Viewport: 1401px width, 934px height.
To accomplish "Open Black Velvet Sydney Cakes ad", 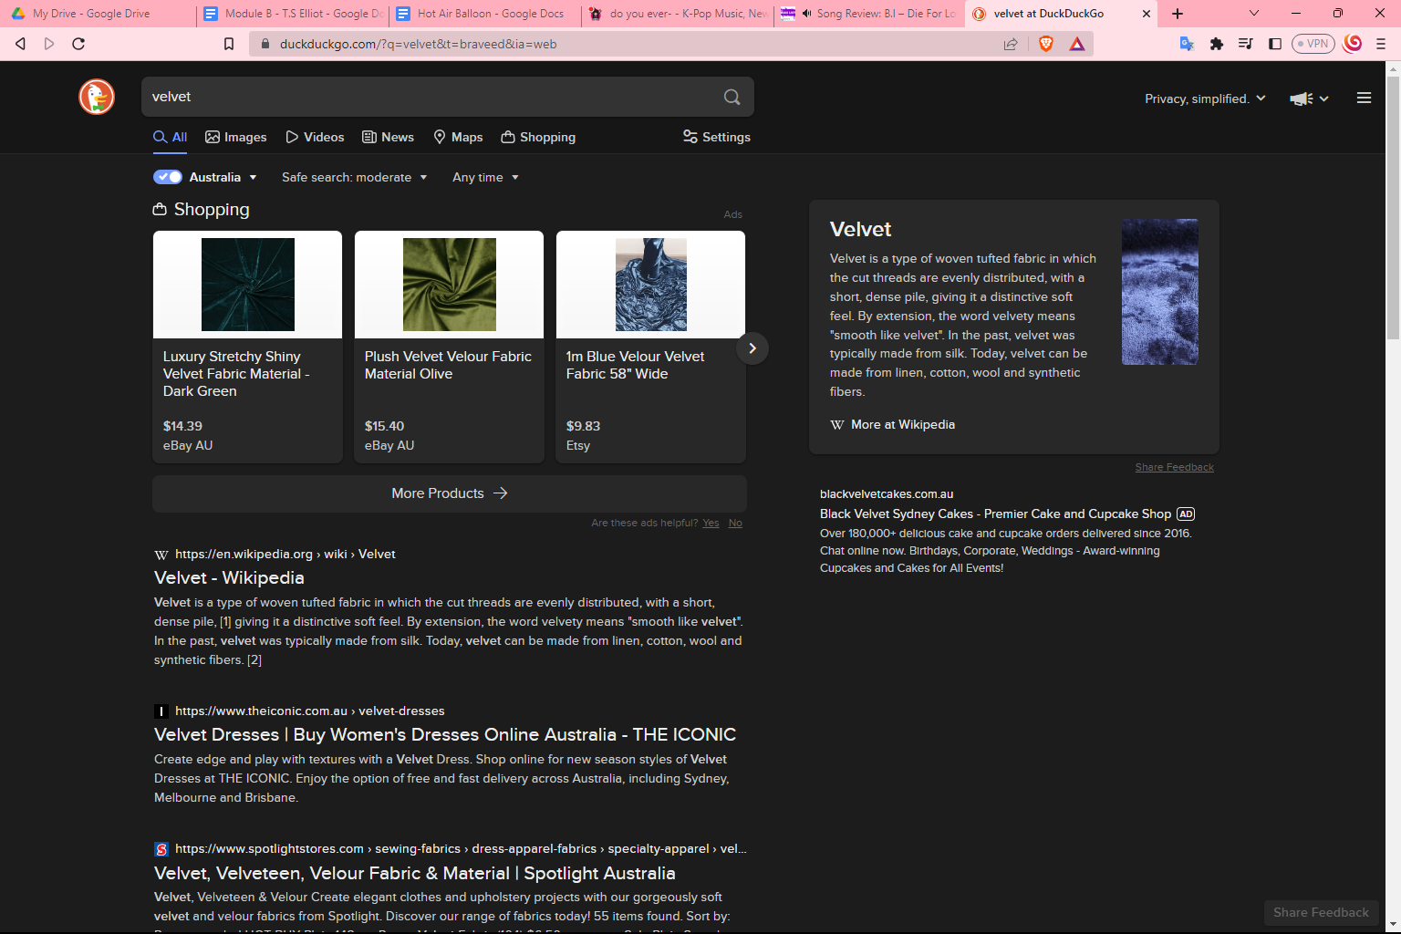I will pyautogui.click(x=995, y=514).
